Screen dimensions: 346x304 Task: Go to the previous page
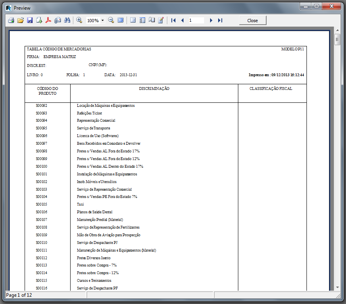tap(183, 21)
